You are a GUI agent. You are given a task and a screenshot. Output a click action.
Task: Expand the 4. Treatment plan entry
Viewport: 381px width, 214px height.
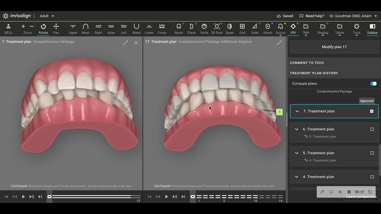pos(296,177)
